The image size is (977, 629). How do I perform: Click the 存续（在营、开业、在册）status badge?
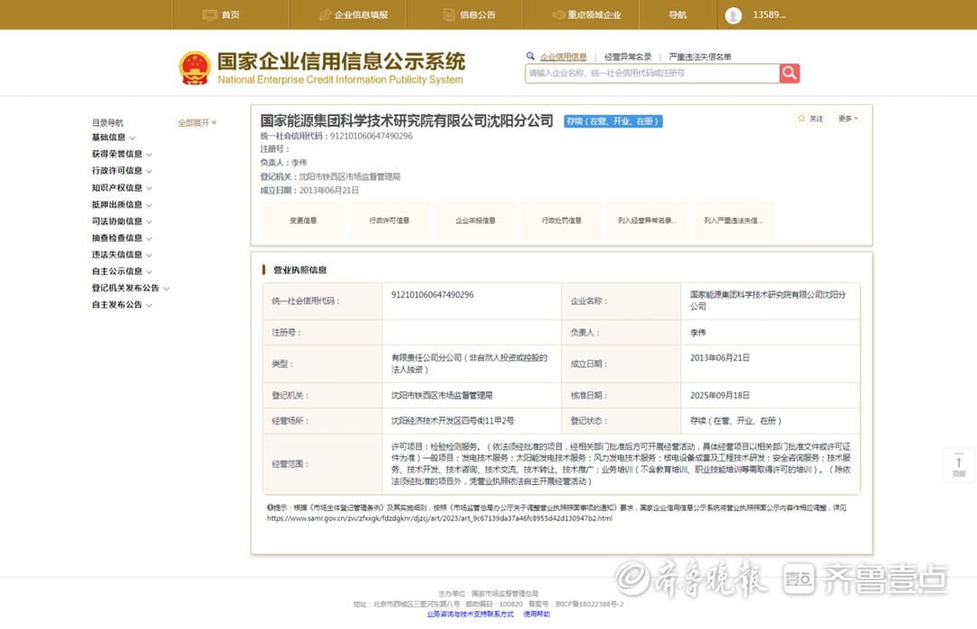tap(613, 121)
